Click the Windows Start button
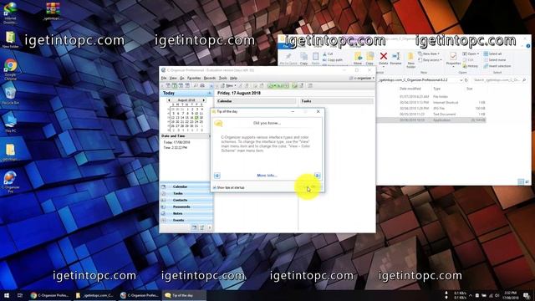535x301 pixels. 7,295
